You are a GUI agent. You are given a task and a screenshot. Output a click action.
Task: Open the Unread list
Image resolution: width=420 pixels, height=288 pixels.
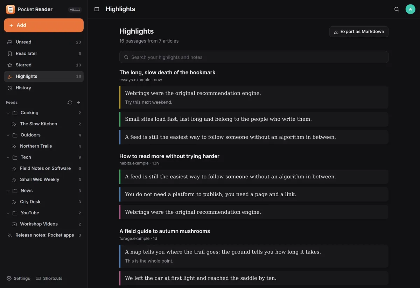point(44,42)
